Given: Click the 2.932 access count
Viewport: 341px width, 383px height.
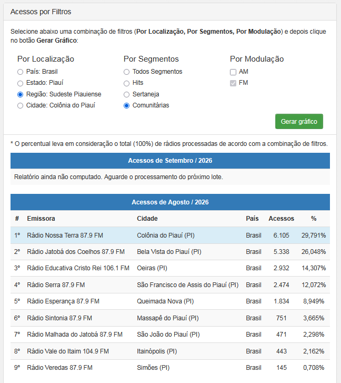Looking at the screenshot, I should (281, 268).
